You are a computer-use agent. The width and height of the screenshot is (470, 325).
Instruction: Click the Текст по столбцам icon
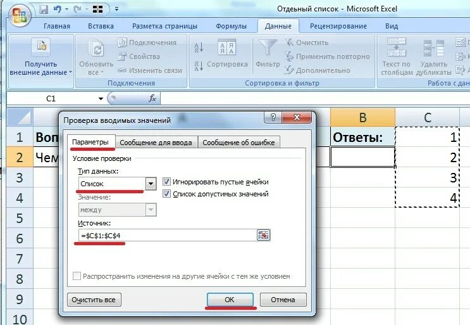396,47
